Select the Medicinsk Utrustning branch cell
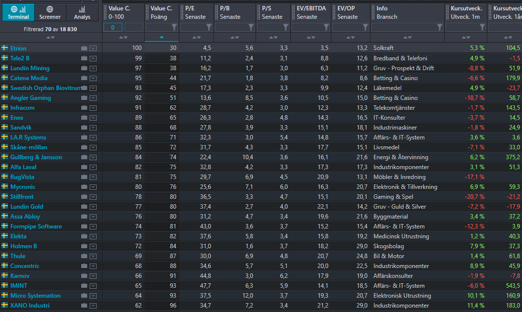 401,236
